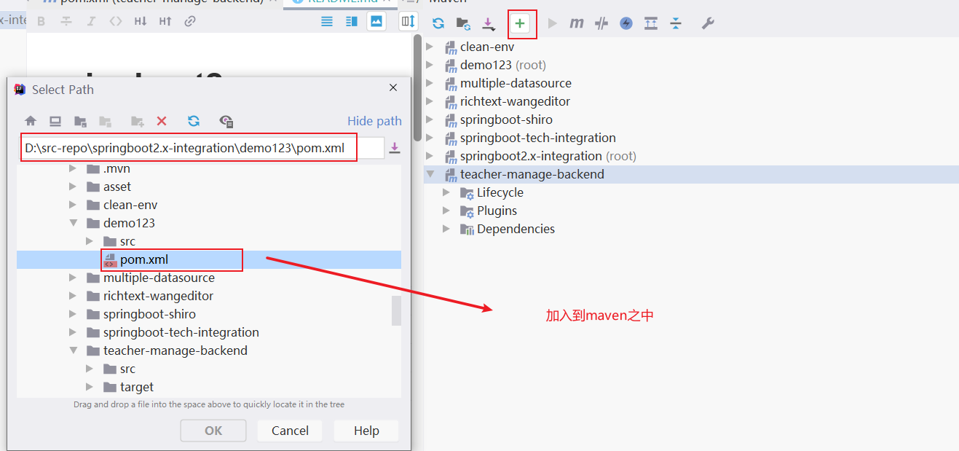Switch to Preview only view mode
Viewport: 959px width, 451px height.
[x=376, y=21]
